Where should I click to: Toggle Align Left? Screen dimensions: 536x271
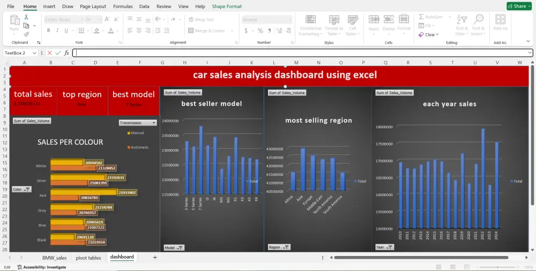(130, 30)
